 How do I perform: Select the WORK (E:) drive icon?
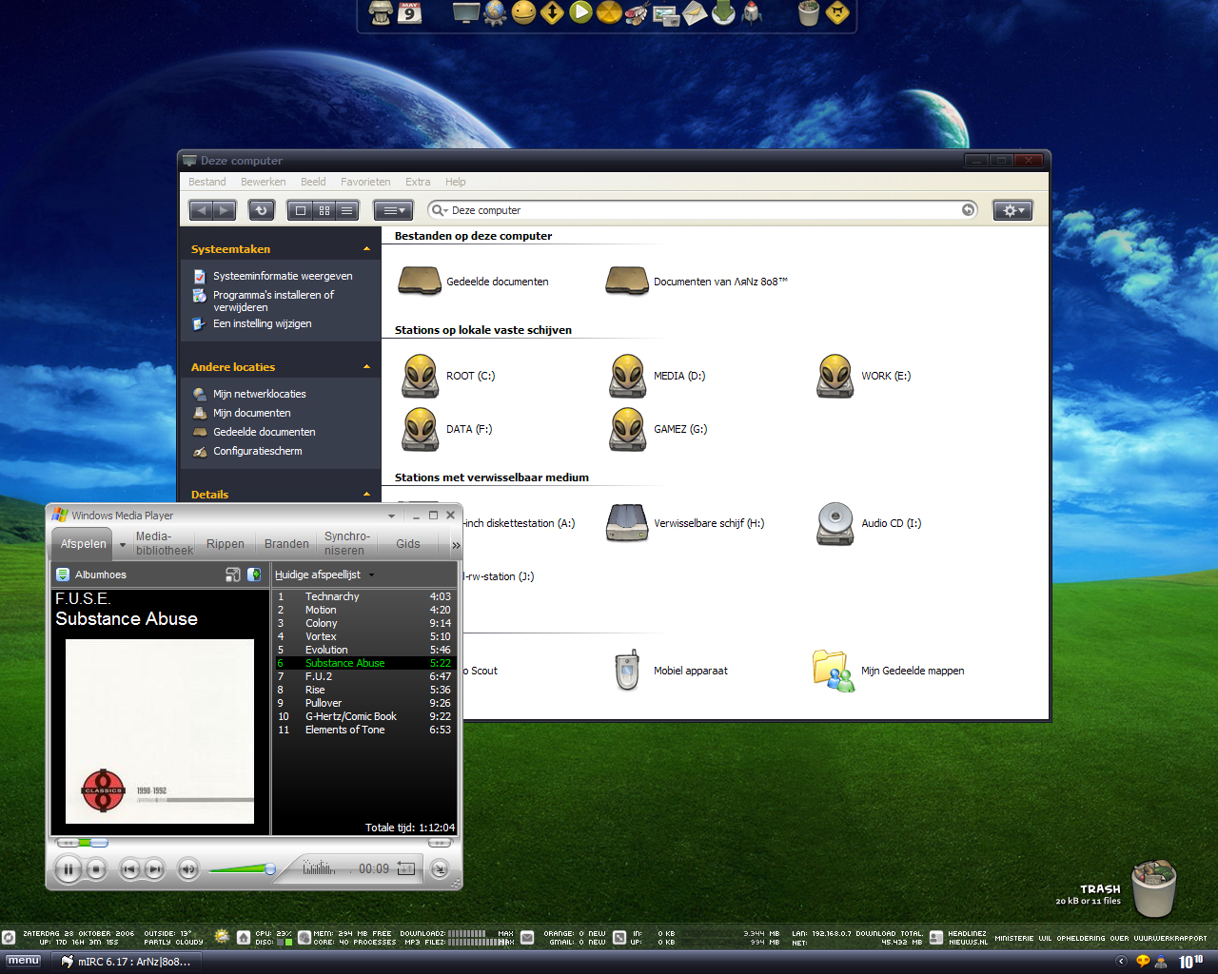(835, 376)
